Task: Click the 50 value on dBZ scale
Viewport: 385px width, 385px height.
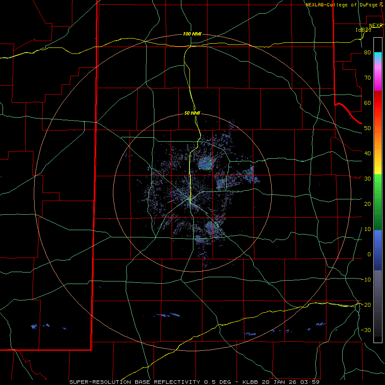Action: pos(367,128)
